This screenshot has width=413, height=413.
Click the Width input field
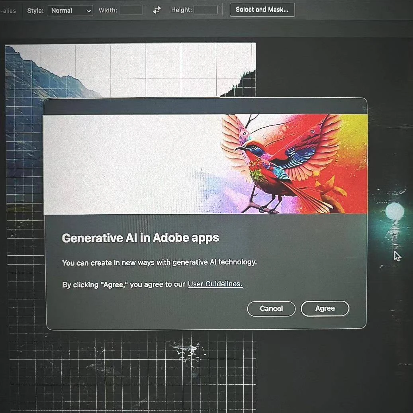131,10
